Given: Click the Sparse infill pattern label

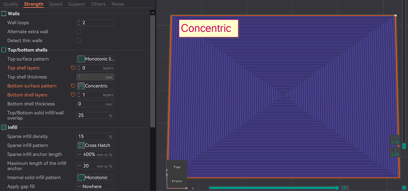Looking at the screenshot, I should pos(28,145).
